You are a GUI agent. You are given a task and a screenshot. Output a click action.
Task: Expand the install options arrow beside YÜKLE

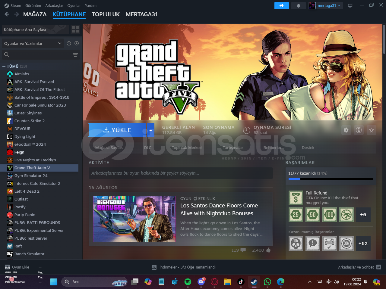(150, 130)
